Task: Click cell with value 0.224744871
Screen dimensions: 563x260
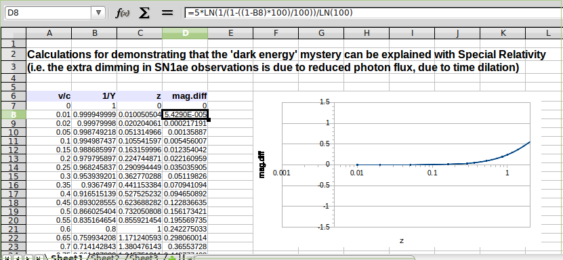Action: (140, 158)
